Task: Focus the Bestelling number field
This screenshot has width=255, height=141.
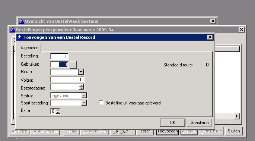Action: coord(60,56)
